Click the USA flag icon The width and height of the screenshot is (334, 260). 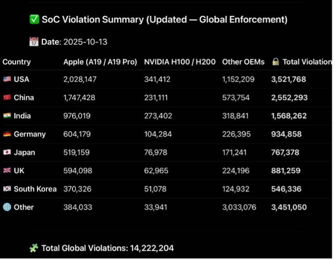click(7, 79)
